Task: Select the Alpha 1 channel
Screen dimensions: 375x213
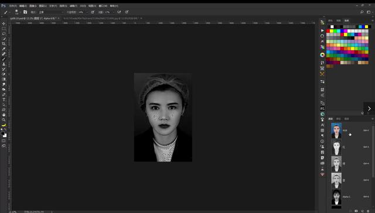Action: tap(350, 197)
